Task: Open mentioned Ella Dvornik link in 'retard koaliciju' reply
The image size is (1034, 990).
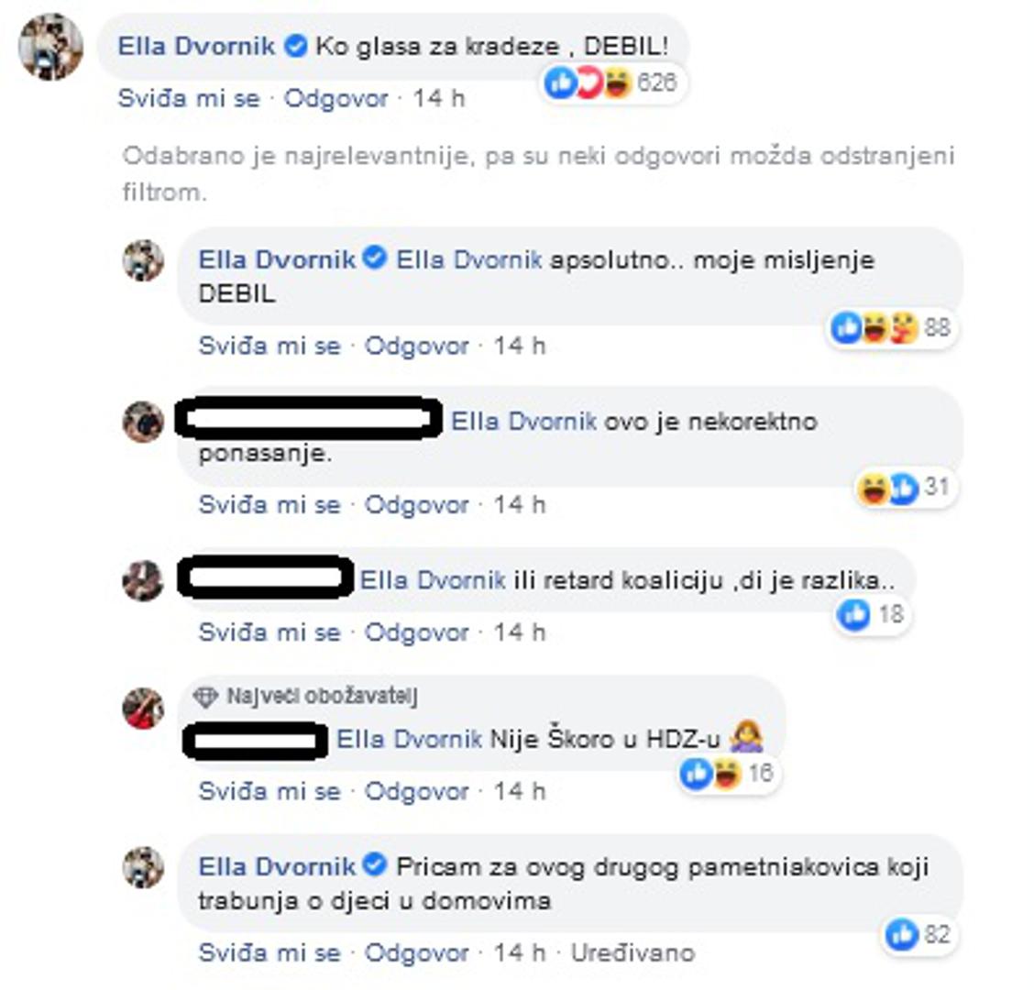Action: click(x=433, y=580)
